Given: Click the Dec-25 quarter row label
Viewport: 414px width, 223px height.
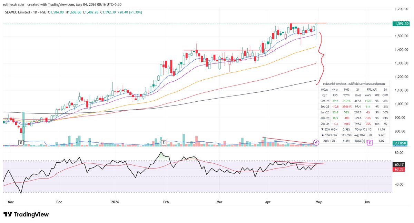Looking at the screenshot, I should tap(325, 101).
